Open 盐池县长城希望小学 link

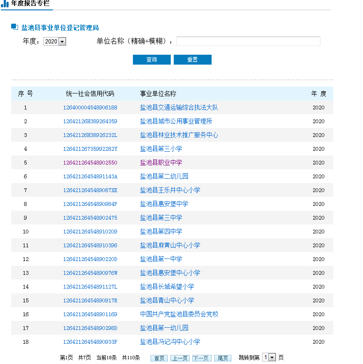(167, 287)
